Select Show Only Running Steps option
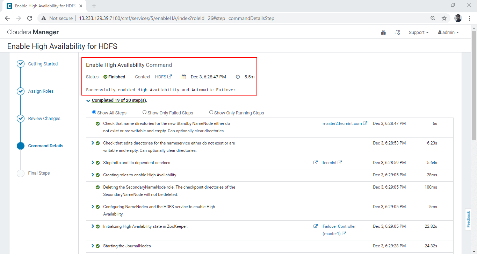 211,112
